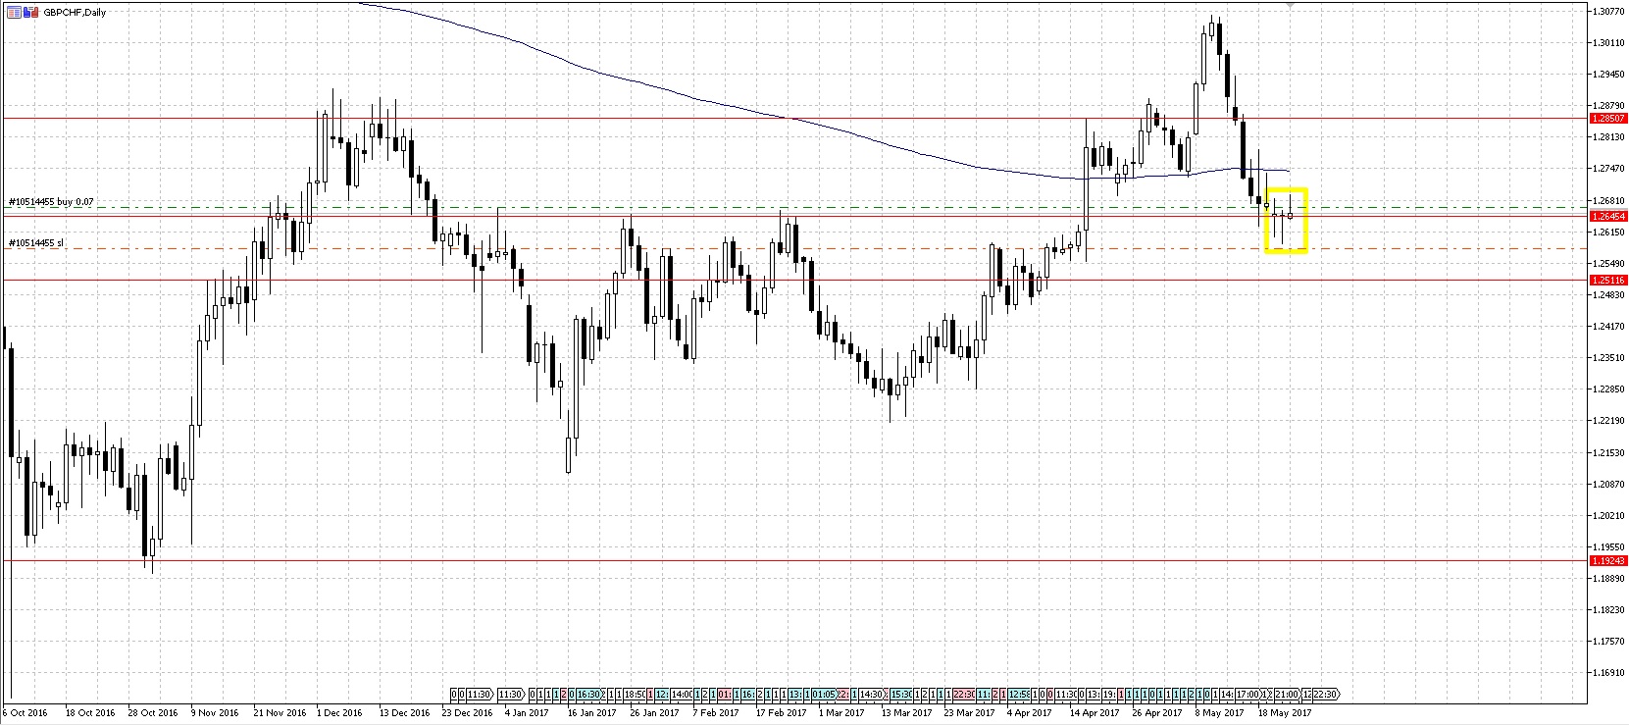Click the 7 Feb 2017 date label
Viewport: 1629px width, 726px height.
pos(716,713)
